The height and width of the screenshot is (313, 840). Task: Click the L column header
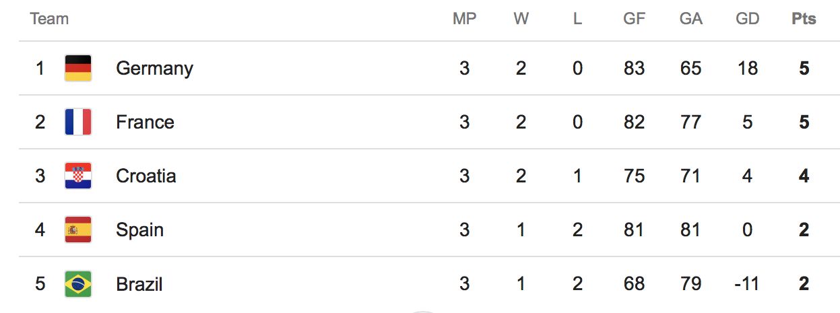(577, 19)
